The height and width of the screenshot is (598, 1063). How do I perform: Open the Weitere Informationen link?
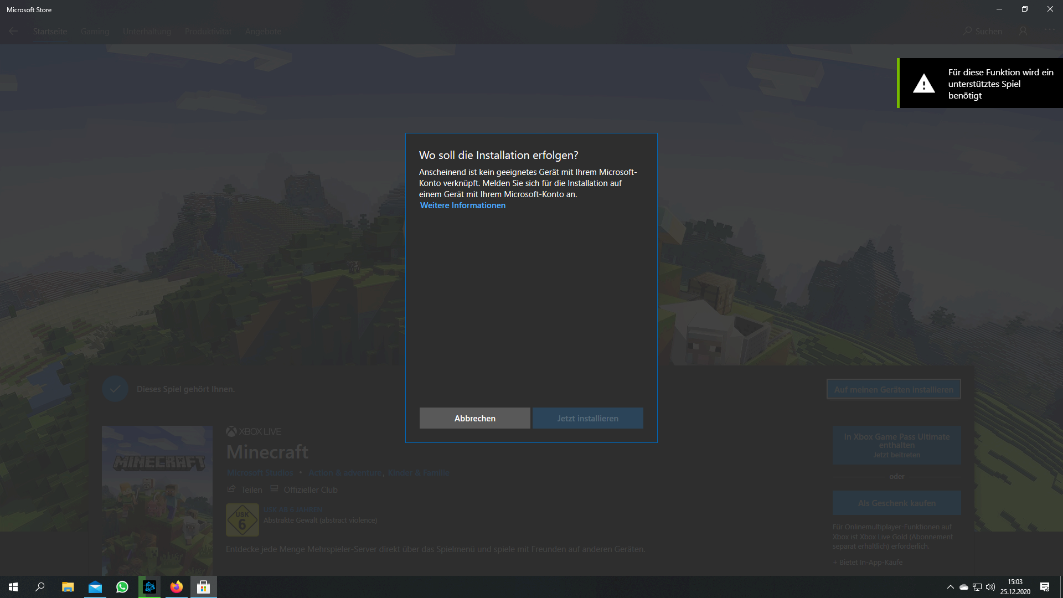(462, 205)
